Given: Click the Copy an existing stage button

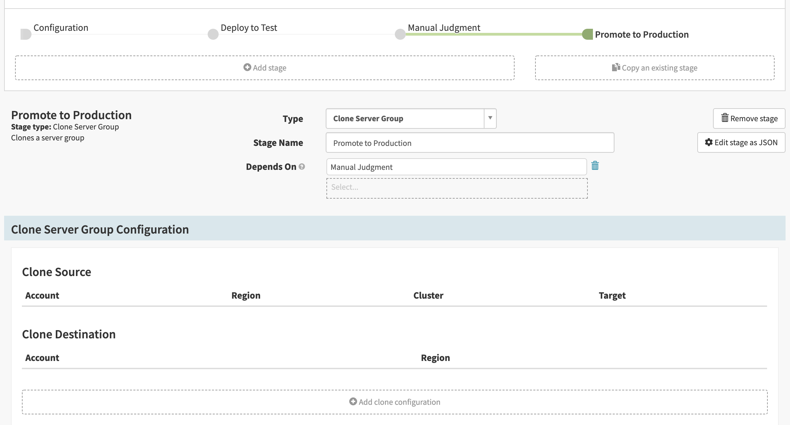Looking at the screenshot, I should coord(655,68).
